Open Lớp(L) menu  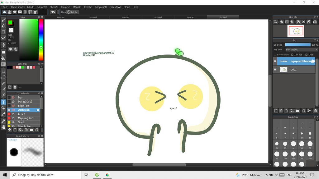(31, 7)
